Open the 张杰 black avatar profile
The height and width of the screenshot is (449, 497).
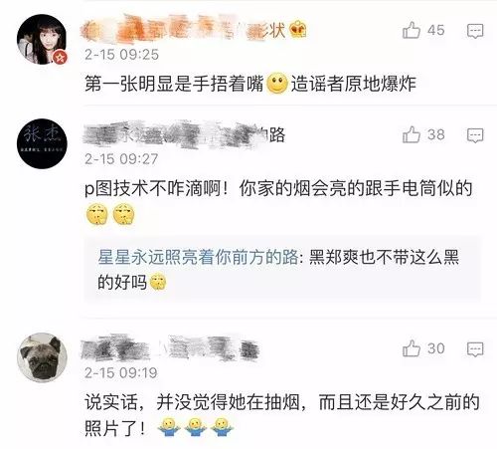[42, 143]
